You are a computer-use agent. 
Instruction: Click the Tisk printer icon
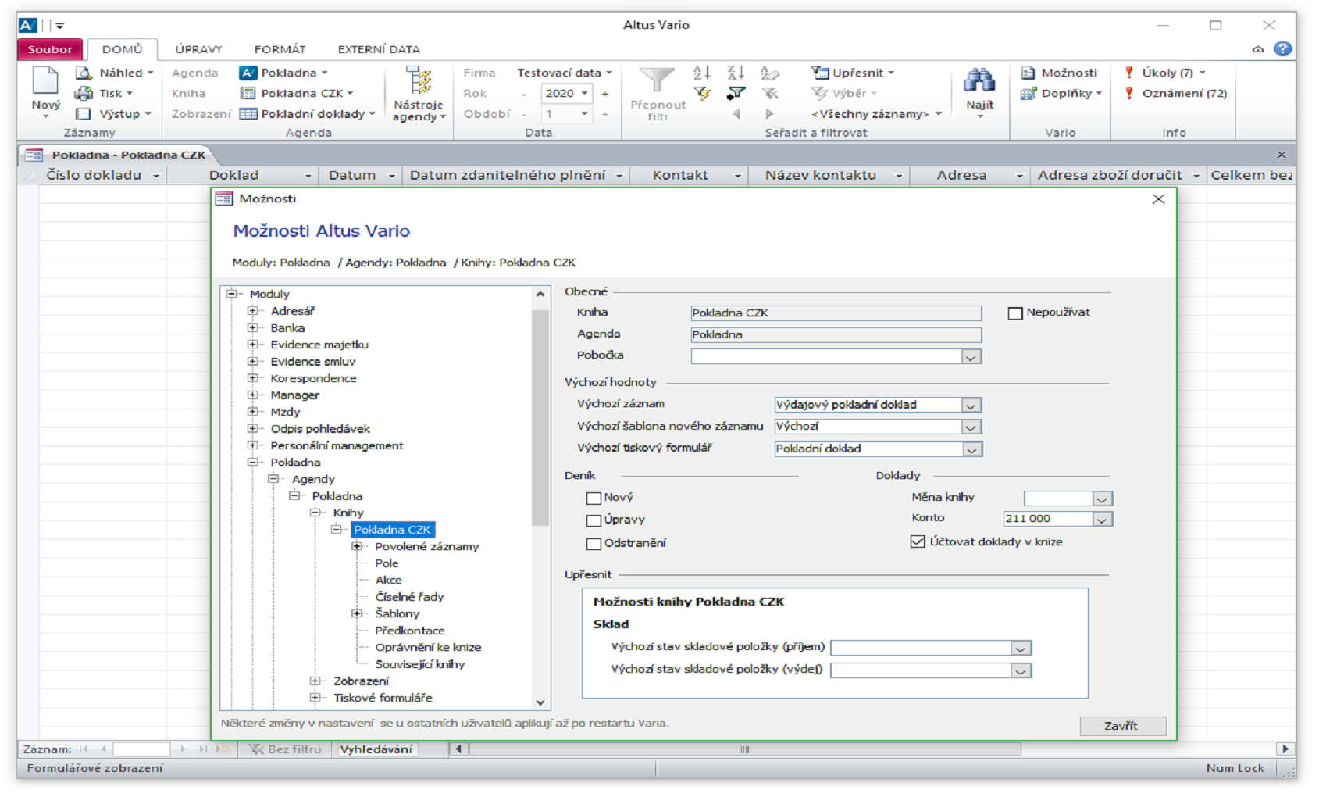[x=84, y=93]
